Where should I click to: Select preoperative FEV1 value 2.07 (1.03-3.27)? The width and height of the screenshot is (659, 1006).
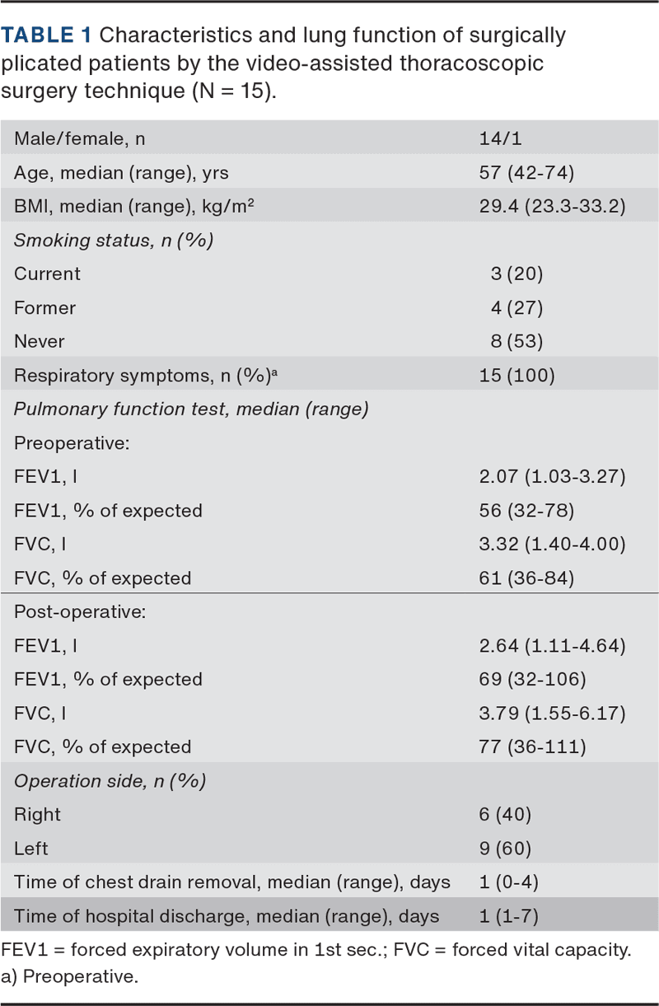point(552,477)
